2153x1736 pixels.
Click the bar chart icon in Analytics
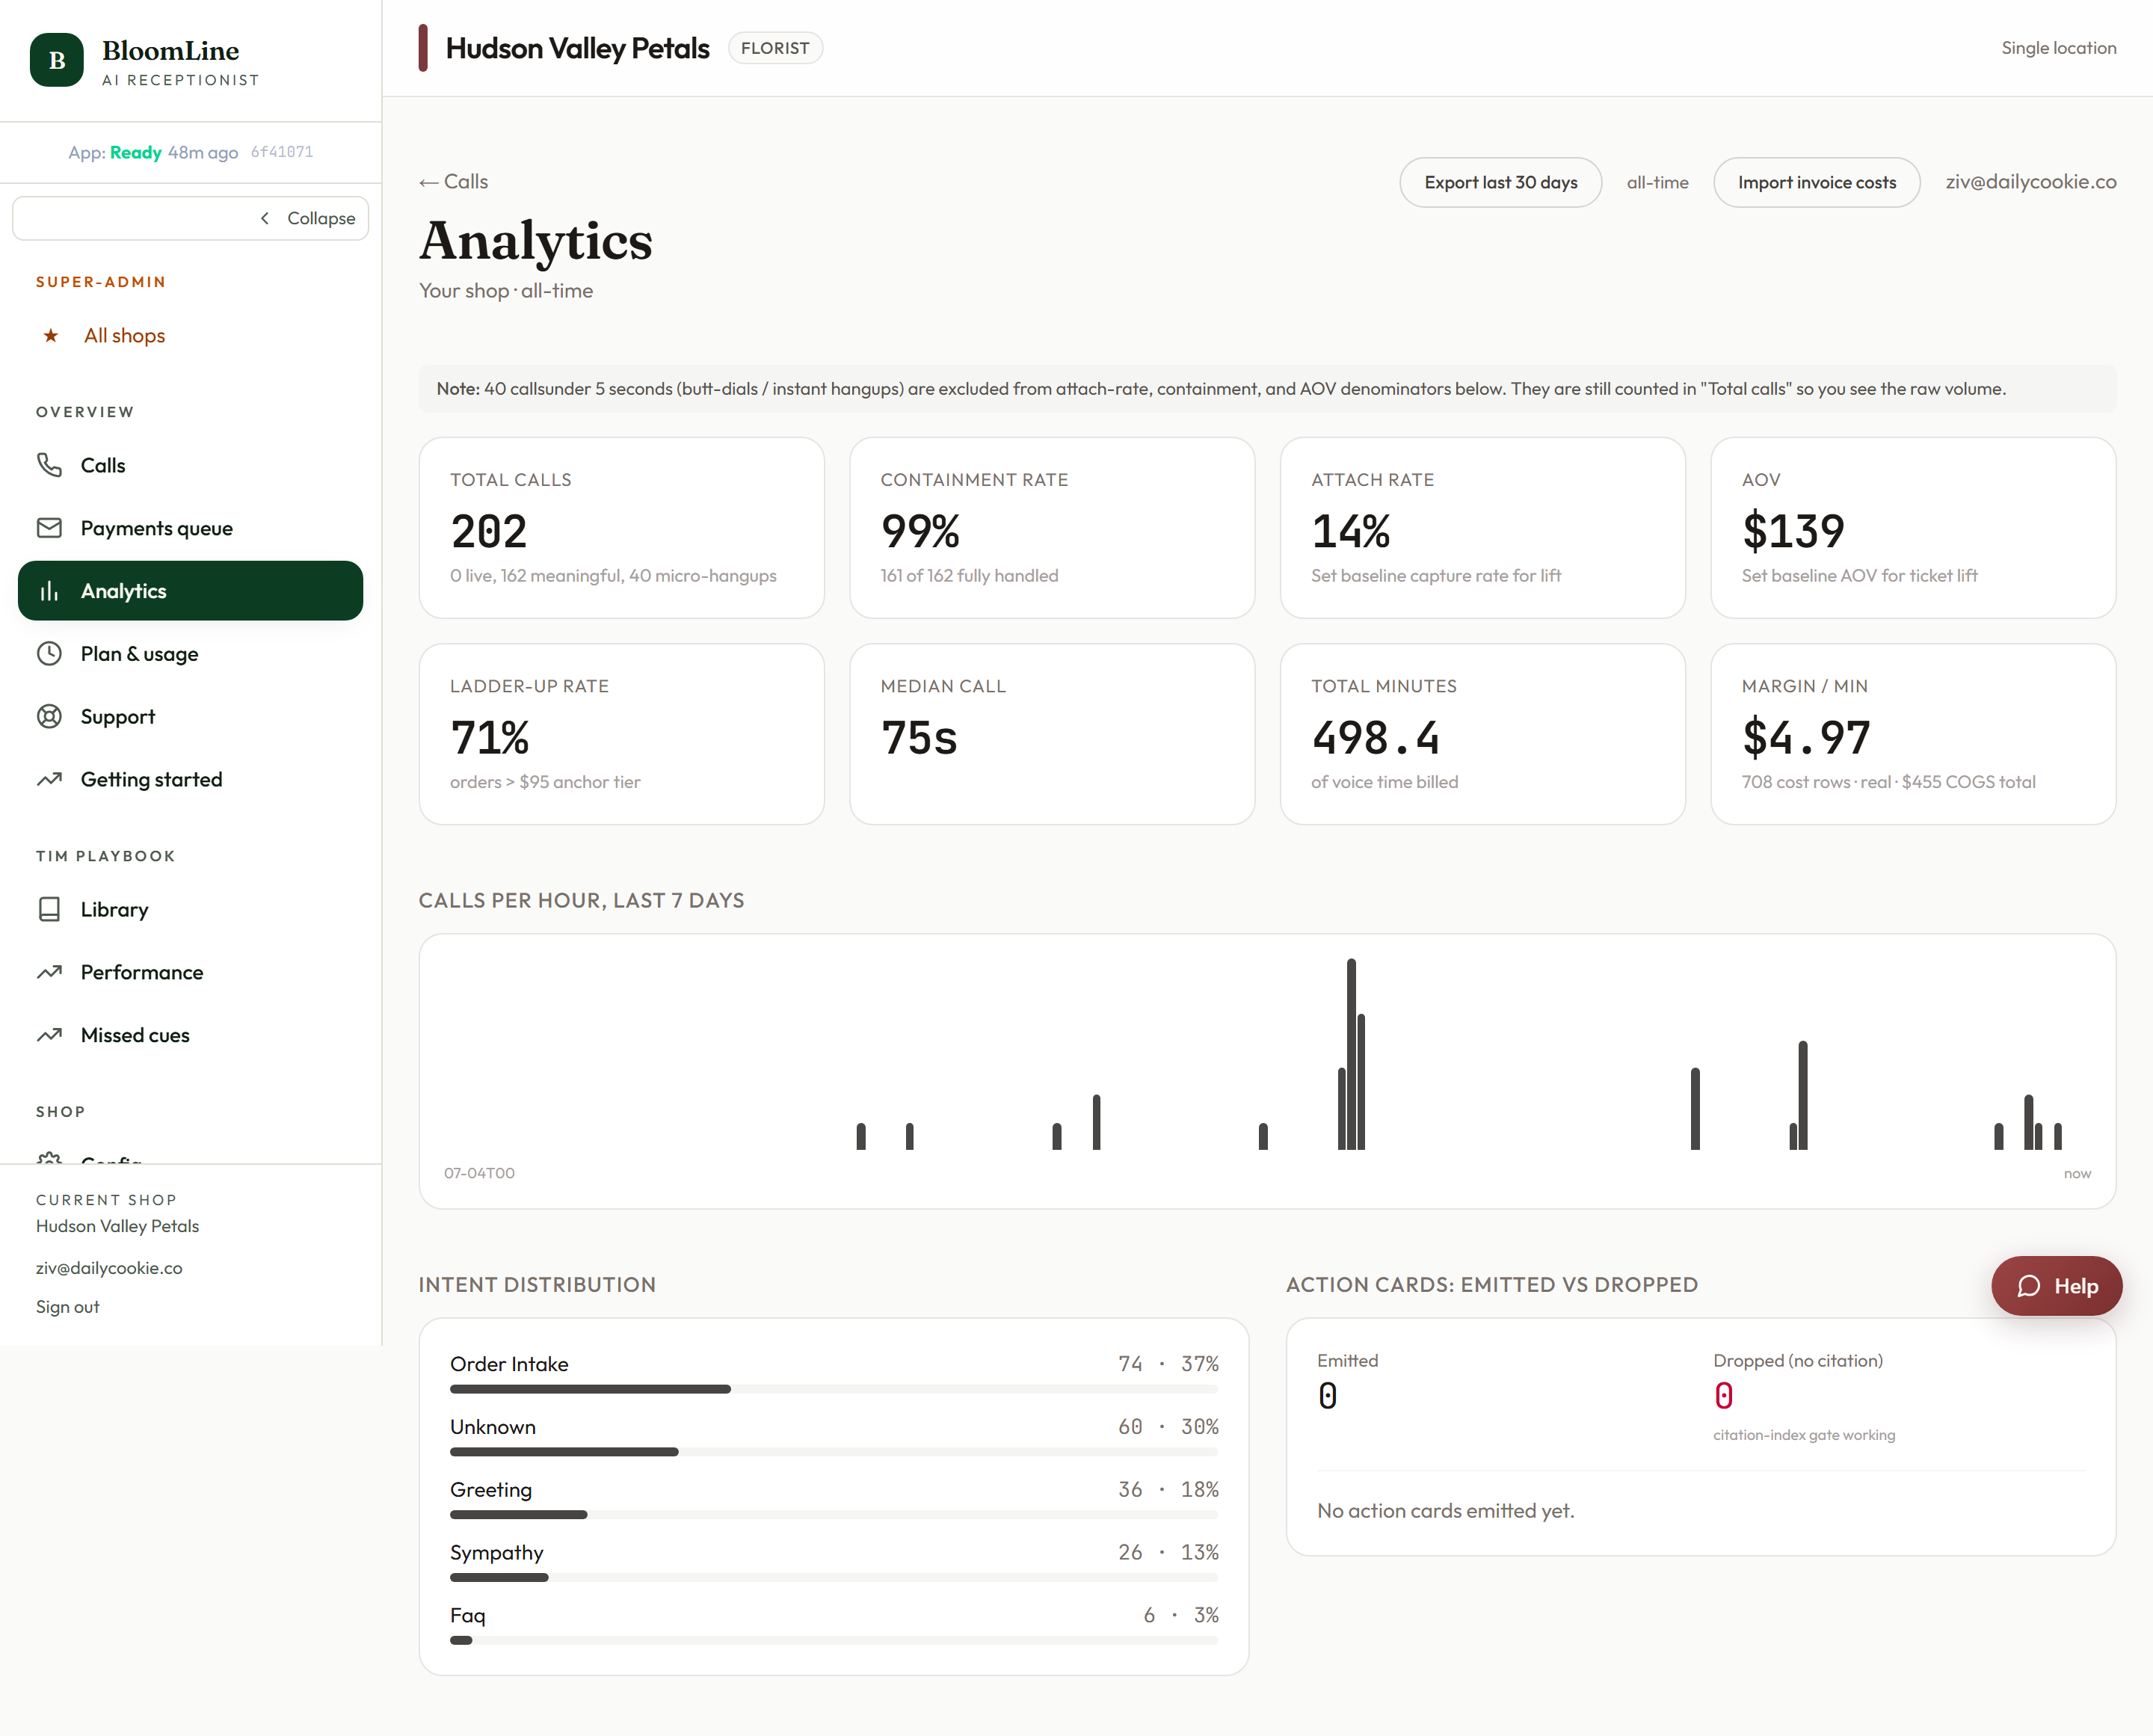tap(49, 591)
